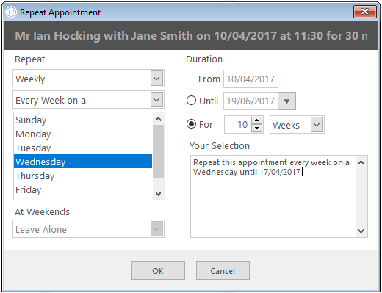The height and width of the screenshot is (293, 382).
Task: Open the Until date calendar picker arrow
Action: [287, 101]
